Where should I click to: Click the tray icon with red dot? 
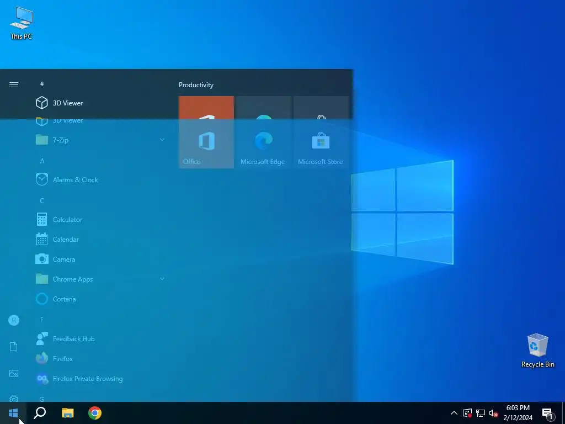coord(467,413)
